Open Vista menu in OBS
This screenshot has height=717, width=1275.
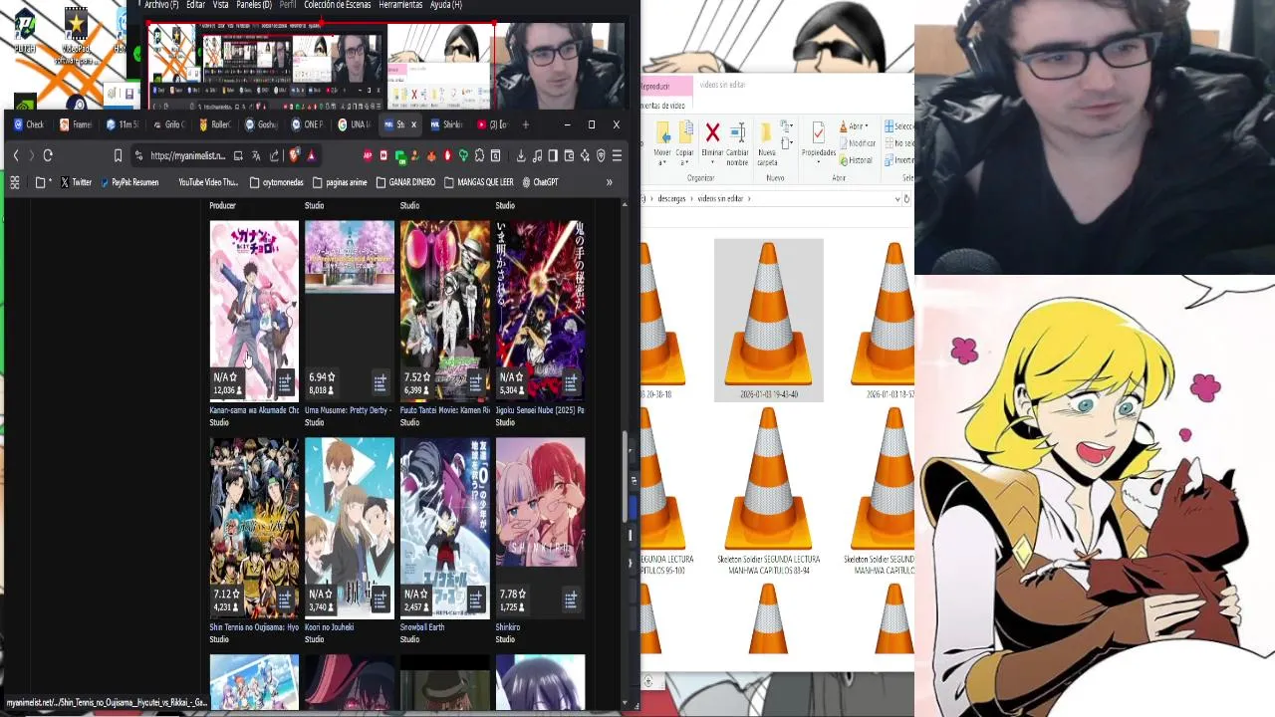click(x=220, y=5)
